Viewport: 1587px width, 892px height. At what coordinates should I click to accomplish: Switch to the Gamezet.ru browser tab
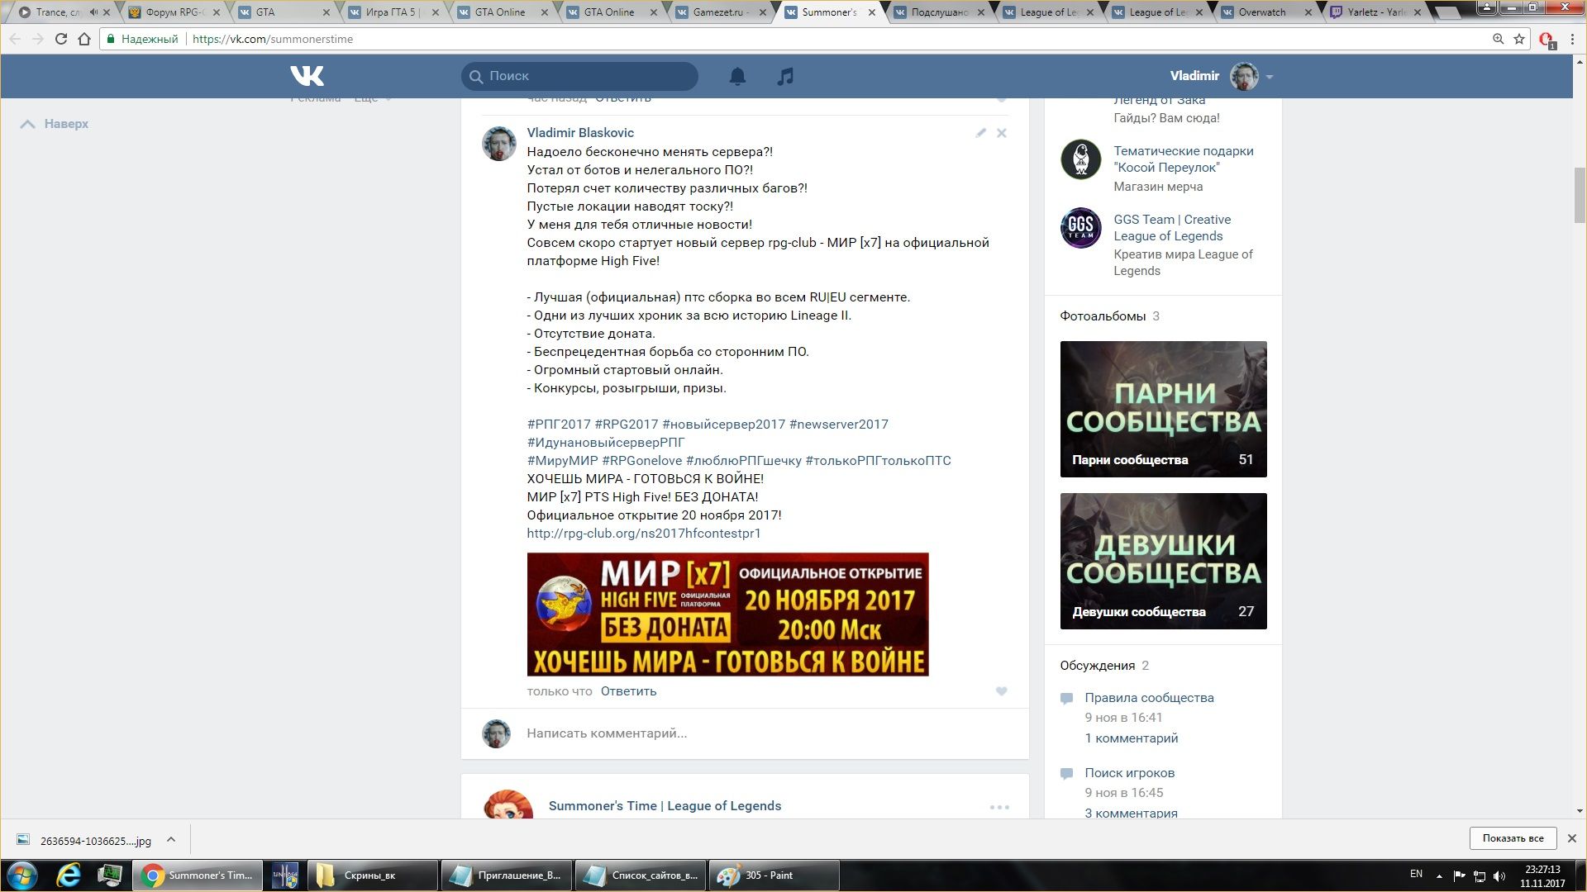pos(717,12)
